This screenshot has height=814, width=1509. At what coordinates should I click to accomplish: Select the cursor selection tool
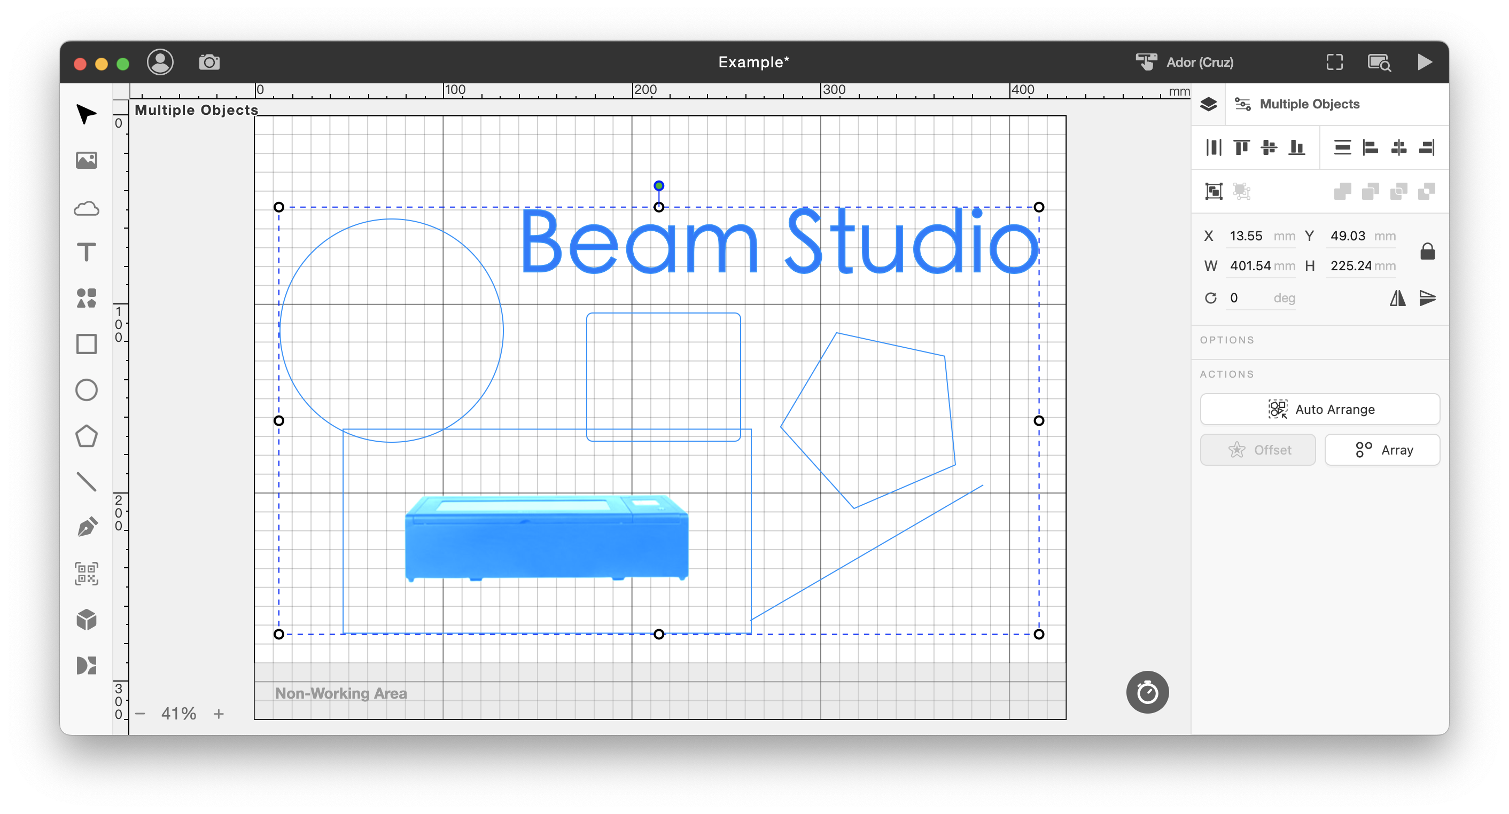(x=86, y=114)
